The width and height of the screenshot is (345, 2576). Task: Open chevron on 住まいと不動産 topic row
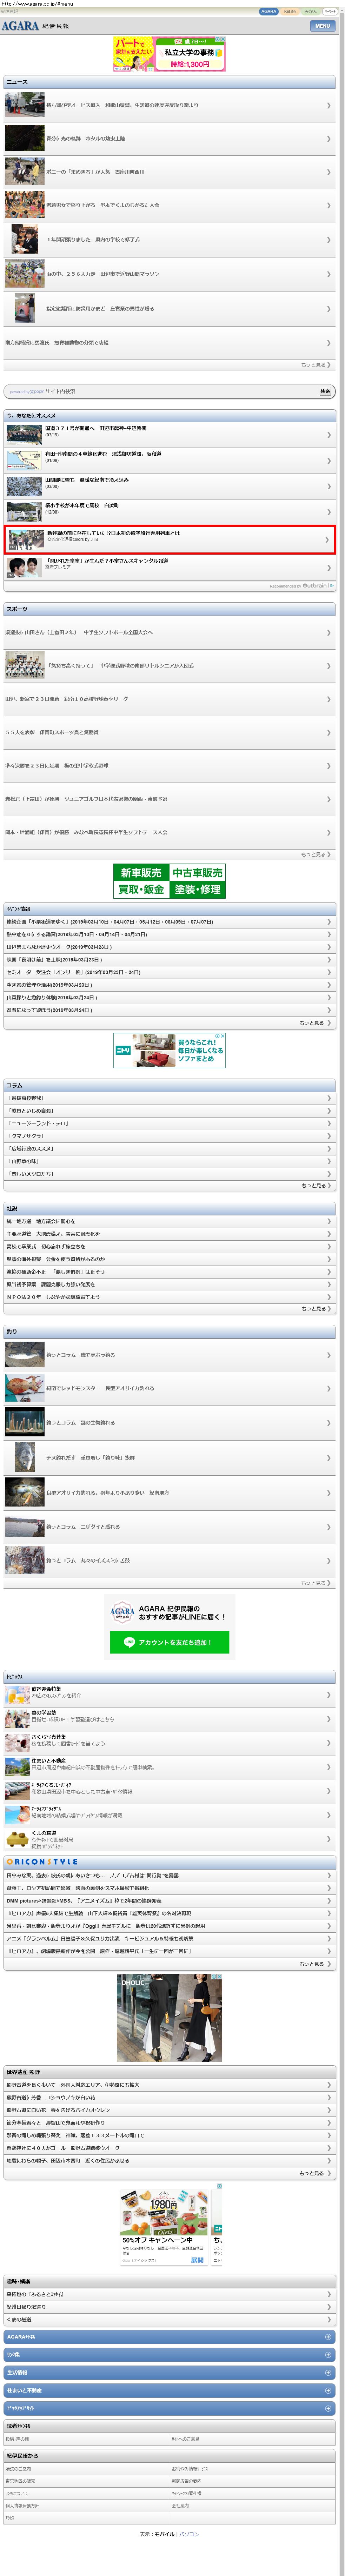pos(328,1768)
